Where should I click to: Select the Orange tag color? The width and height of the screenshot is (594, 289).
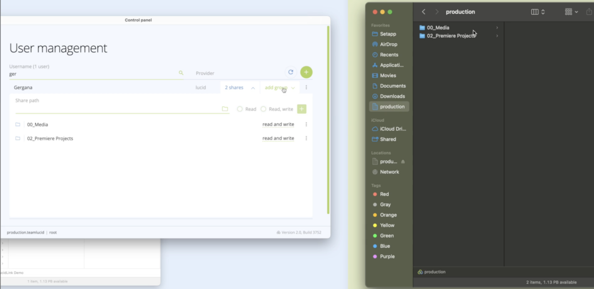coord(388,215)
